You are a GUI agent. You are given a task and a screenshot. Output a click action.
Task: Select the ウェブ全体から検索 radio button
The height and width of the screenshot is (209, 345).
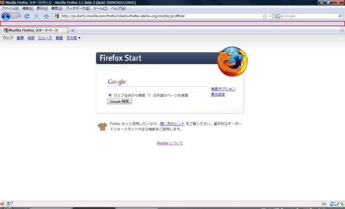(x=110, y=95)
